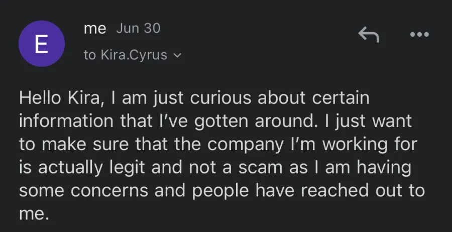Viewport: 452px width, 232px height.
Task: Tap the word "concerns" in the message
Action: tap(109, 191)
